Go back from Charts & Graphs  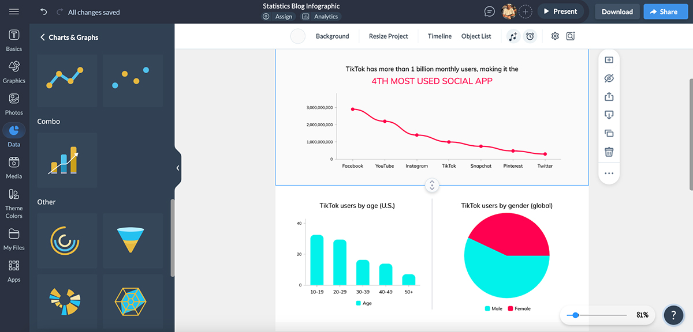[x=43, y=37]
